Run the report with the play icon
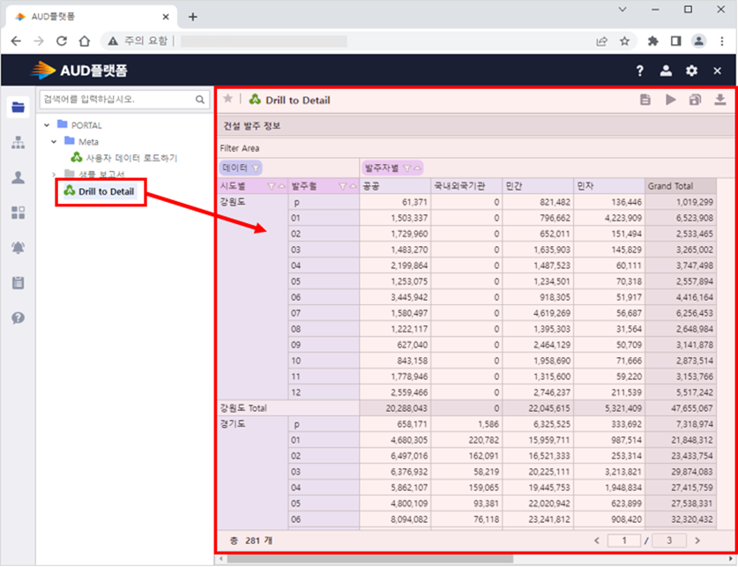 [x=671, y=100]
